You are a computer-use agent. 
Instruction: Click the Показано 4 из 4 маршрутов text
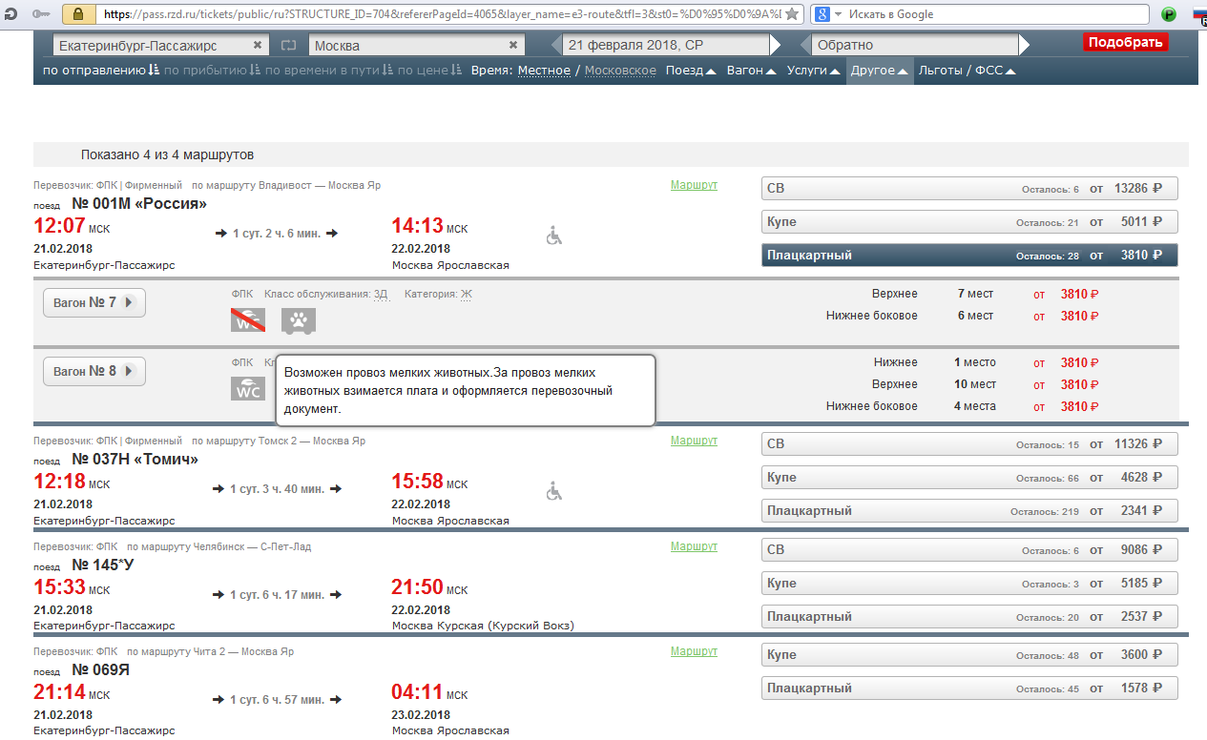click(x=167, y=154)
